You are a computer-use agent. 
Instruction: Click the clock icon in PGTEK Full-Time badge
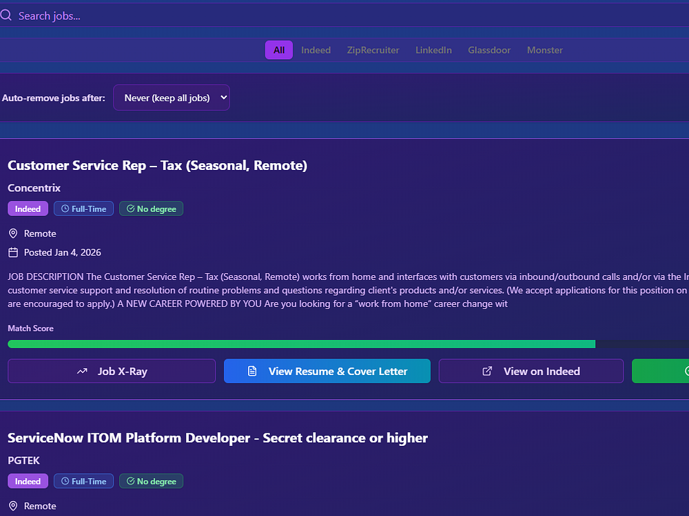coord(65,482)
